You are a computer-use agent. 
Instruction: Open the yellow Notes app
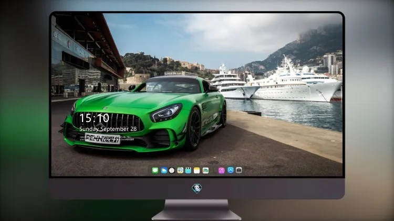(x=197, y=171)
